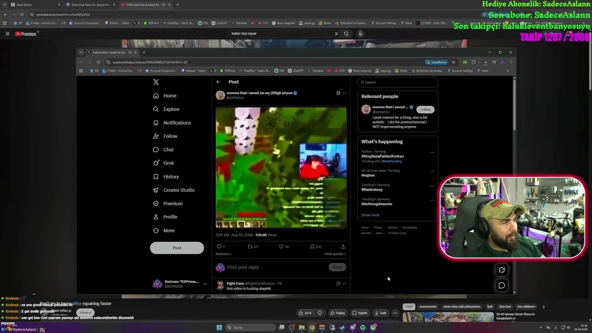This screenshot has height=333, width=592.
Task: Click the YouTube search magnifier button
Action: coord(346,33)
